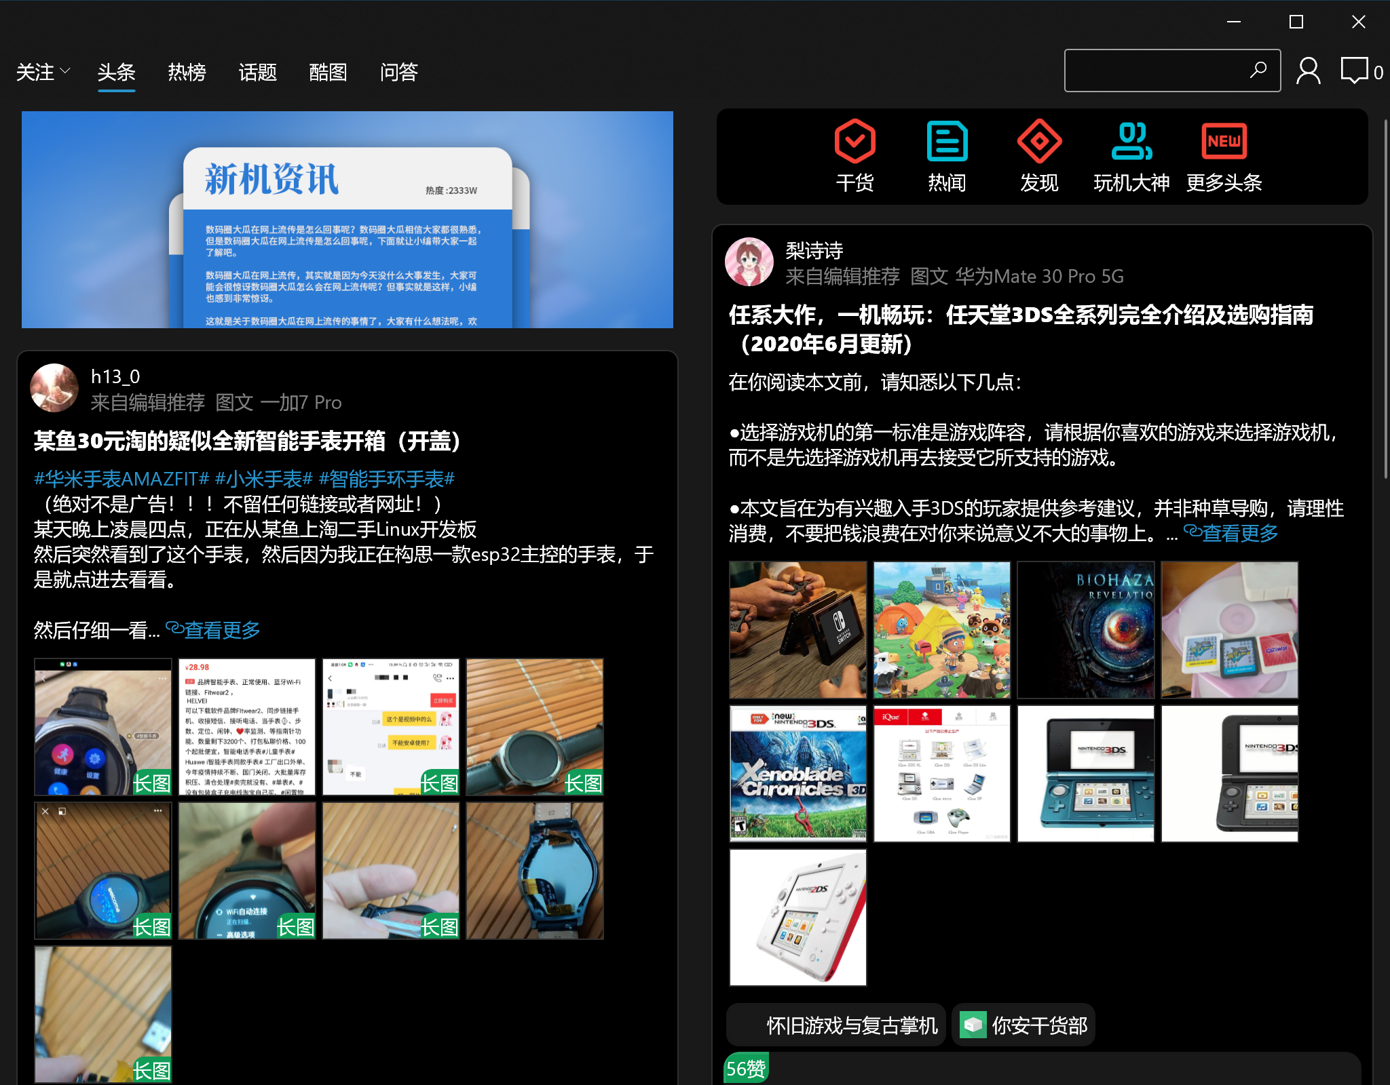Click into the search input field

click(x=1154, y=71)
